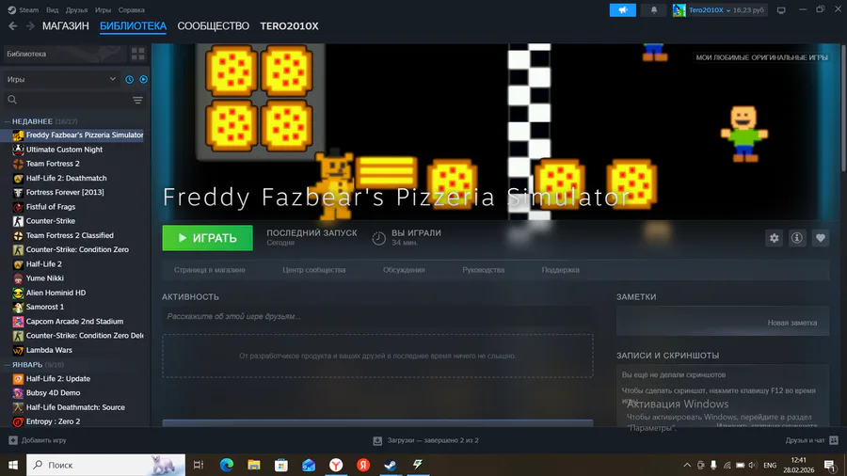Click the Tero2010X profile avatar
The image size is (847, 476).
click(679, 9)
